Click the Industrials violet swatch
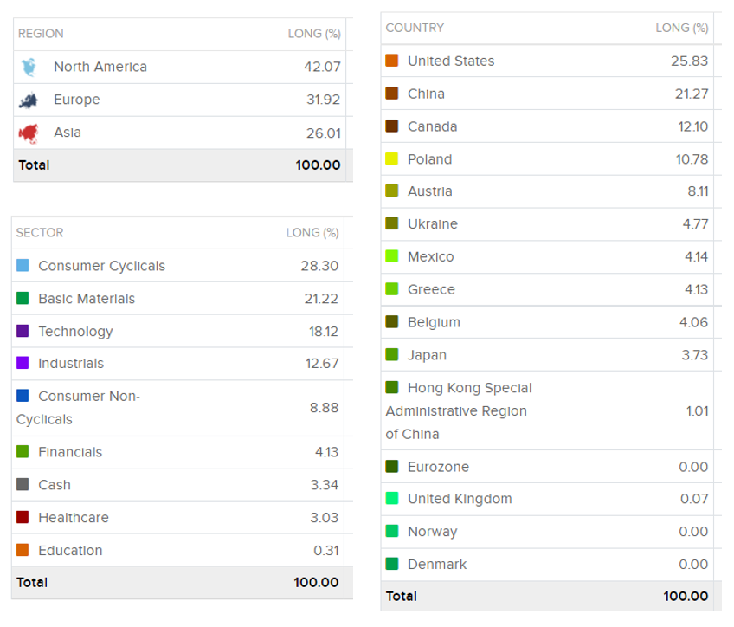 point(23,363)
